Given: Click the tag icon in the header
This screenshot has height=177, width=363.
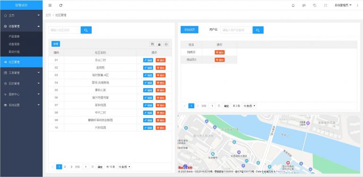Looking at the screenshot, I should pyautogui.click(x=315, y=5).
